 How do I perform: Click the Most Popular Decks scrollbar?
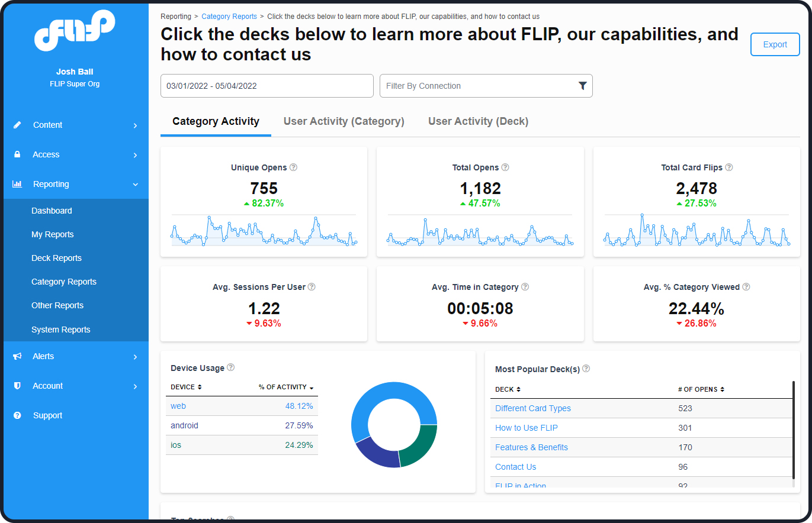(793, 430)
